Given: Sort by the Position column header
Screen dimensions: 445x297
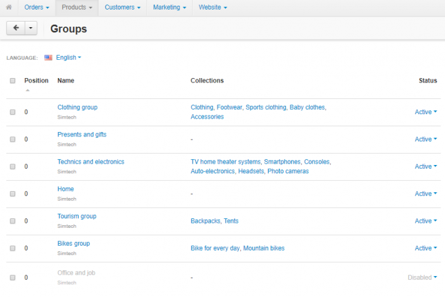Looking at the screenshot, I should coord(36,81).
